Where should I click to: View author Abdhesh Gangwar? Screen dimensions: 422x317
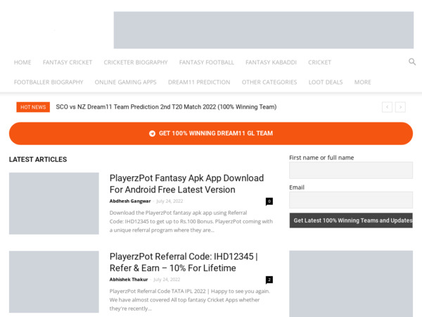(x=130, y=201)
